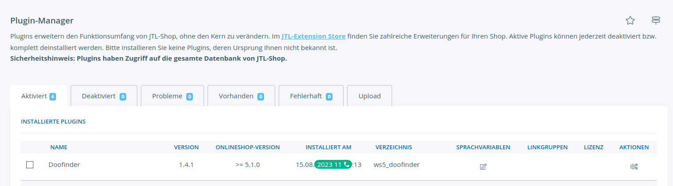This screenshot has height=186, width=673.
Task: Switch to the Probleme tab
Action: [172, 96]
